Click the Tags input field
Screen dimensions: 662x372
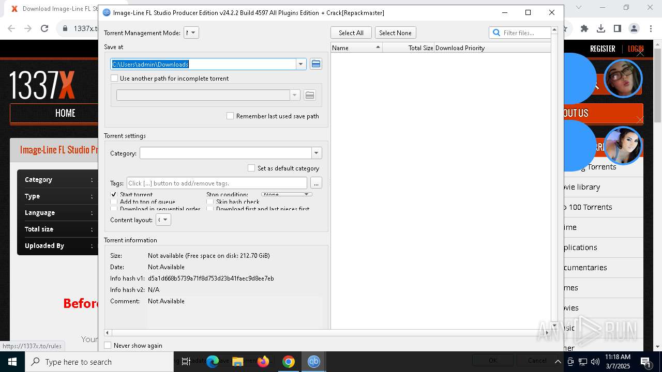[x=217, y=183]
